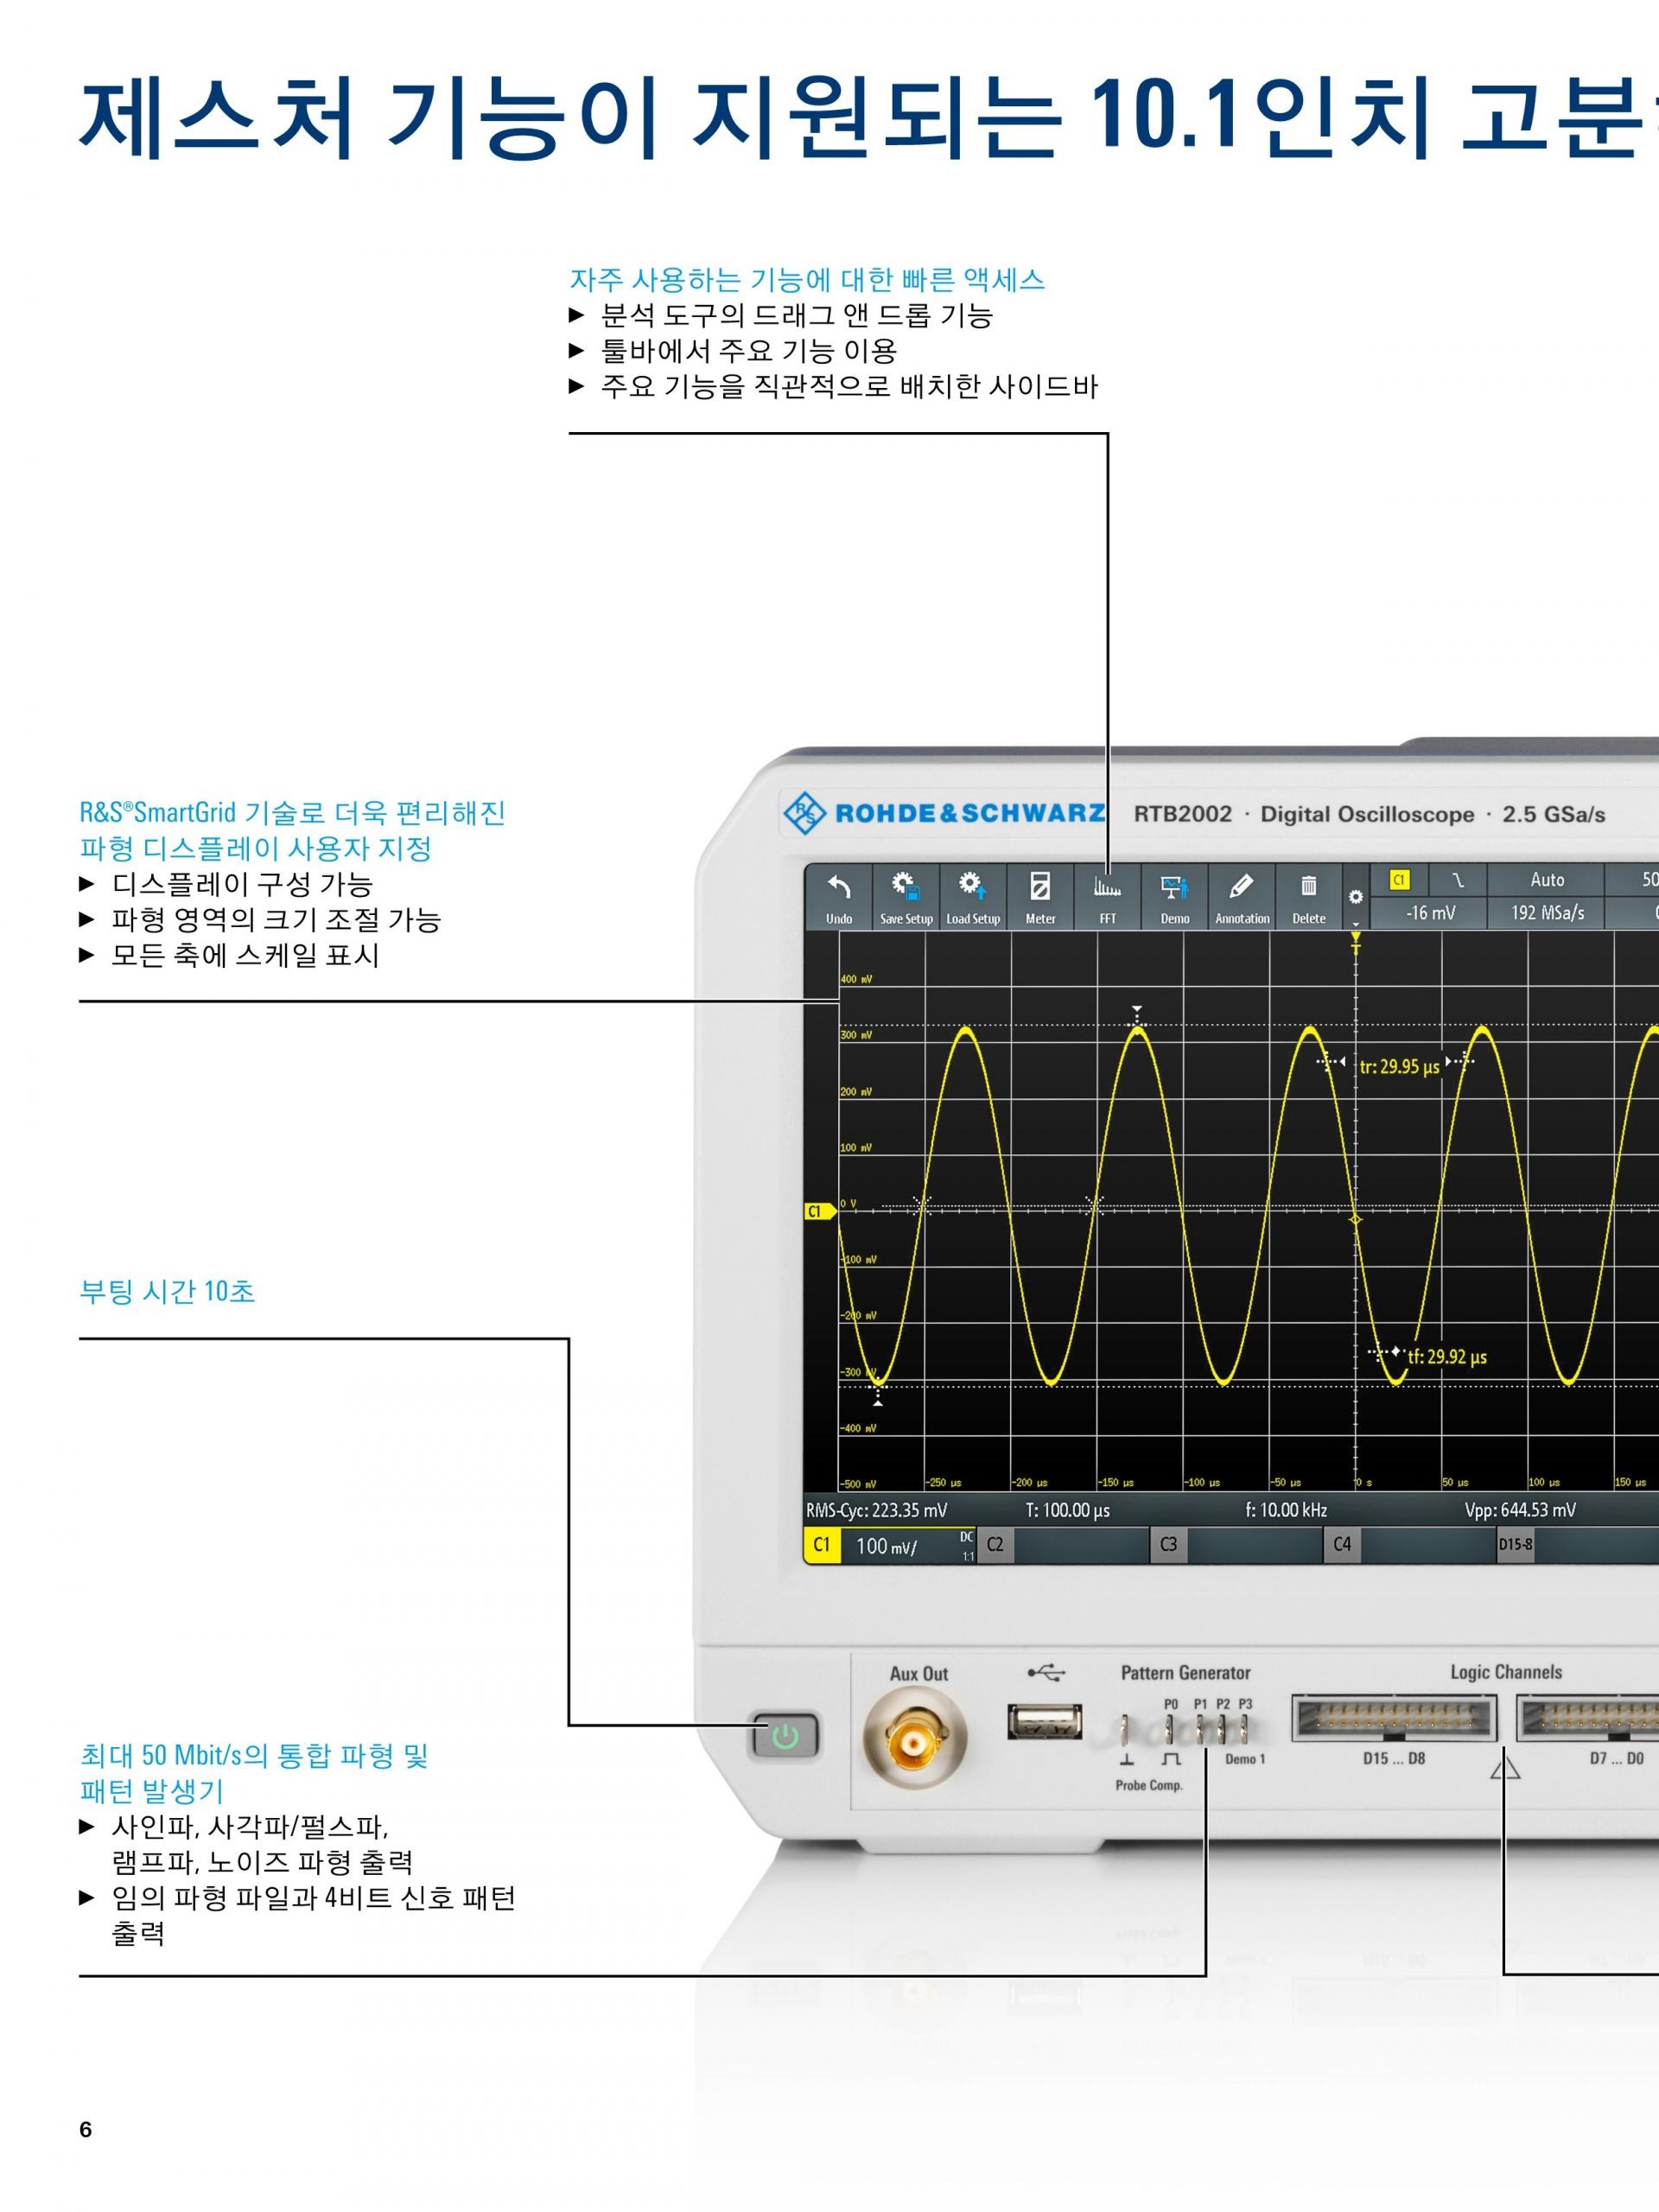Image resolution: width=1659 pixels, height=2212 pixels.
Task: Tap the P0 pattern generator pin
Action: pyautogui.click(x=1170, y=1729)
